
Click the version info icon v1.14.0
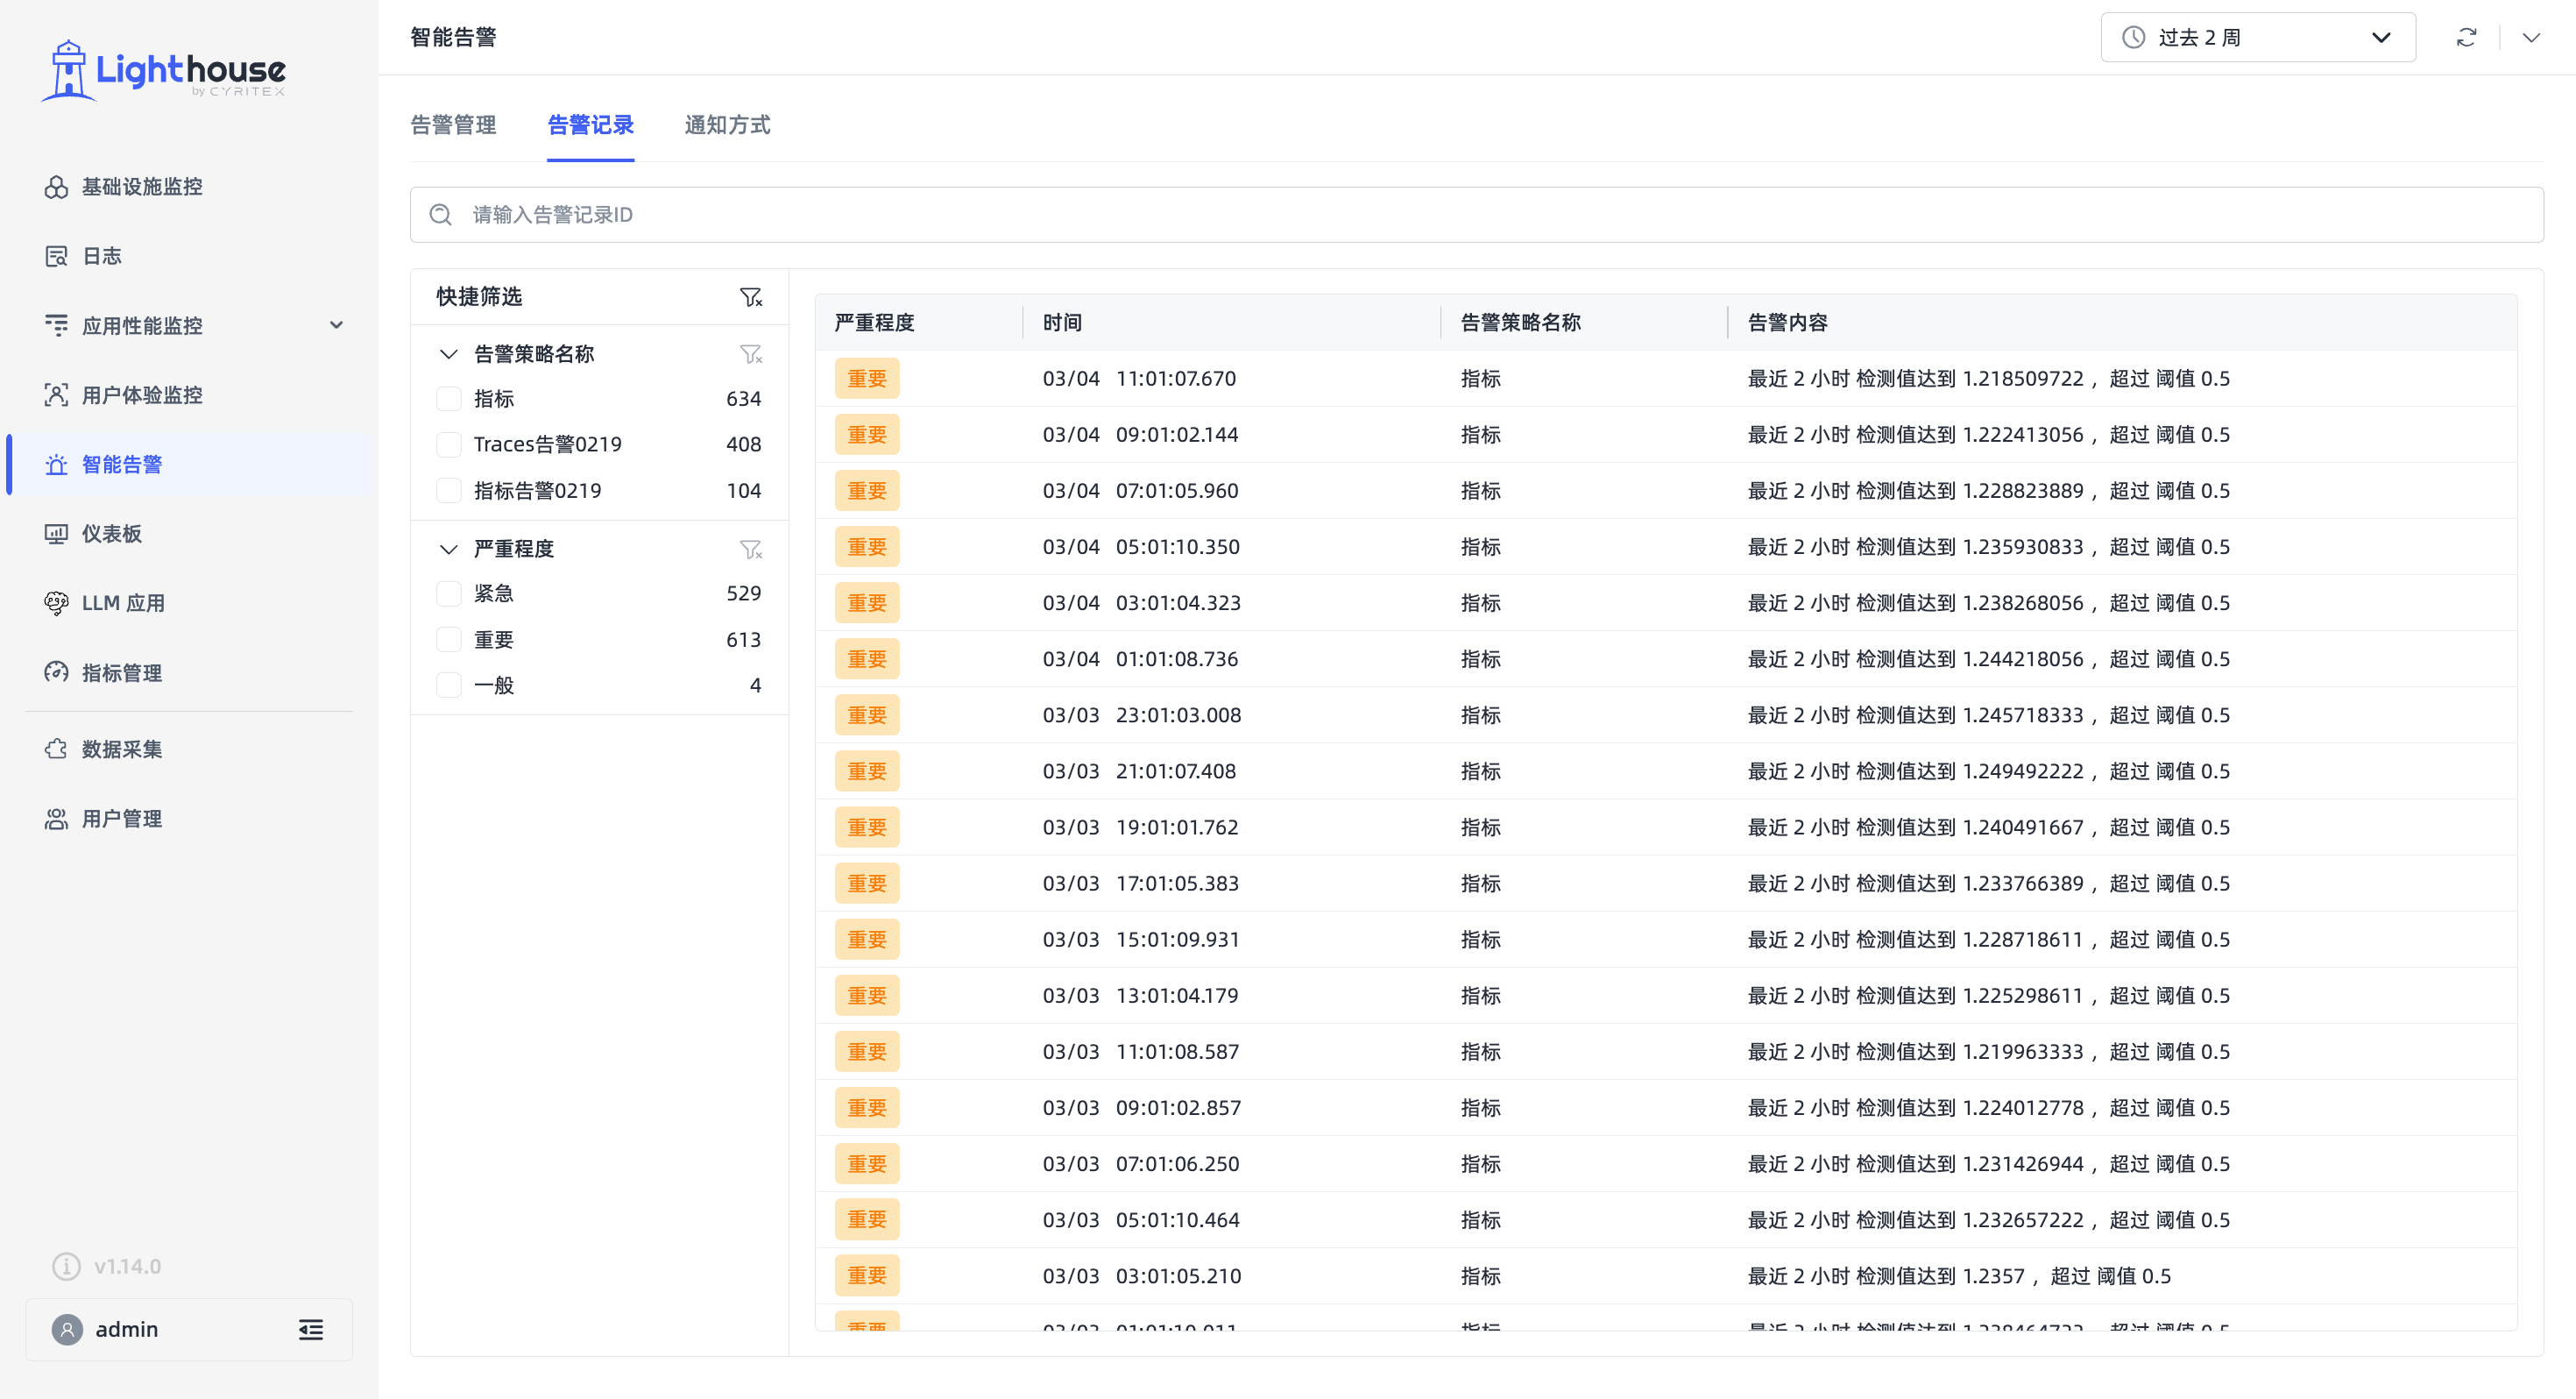pyautogui.click(x=66, y=1267)
